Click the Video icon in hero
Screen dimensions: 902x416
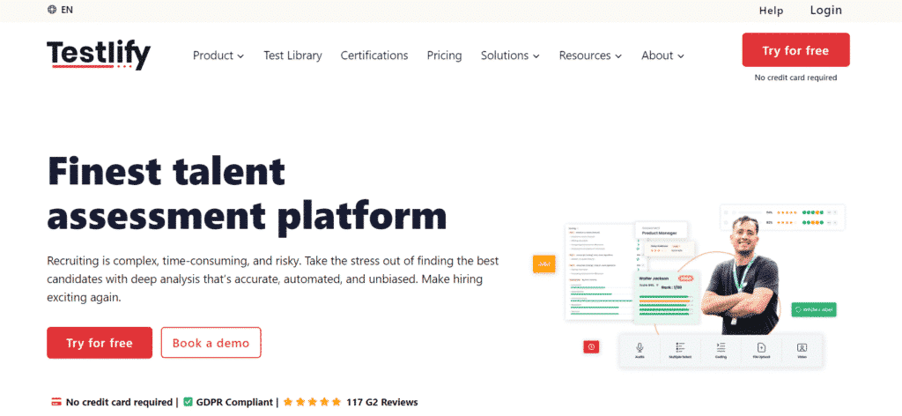point(802,347)
